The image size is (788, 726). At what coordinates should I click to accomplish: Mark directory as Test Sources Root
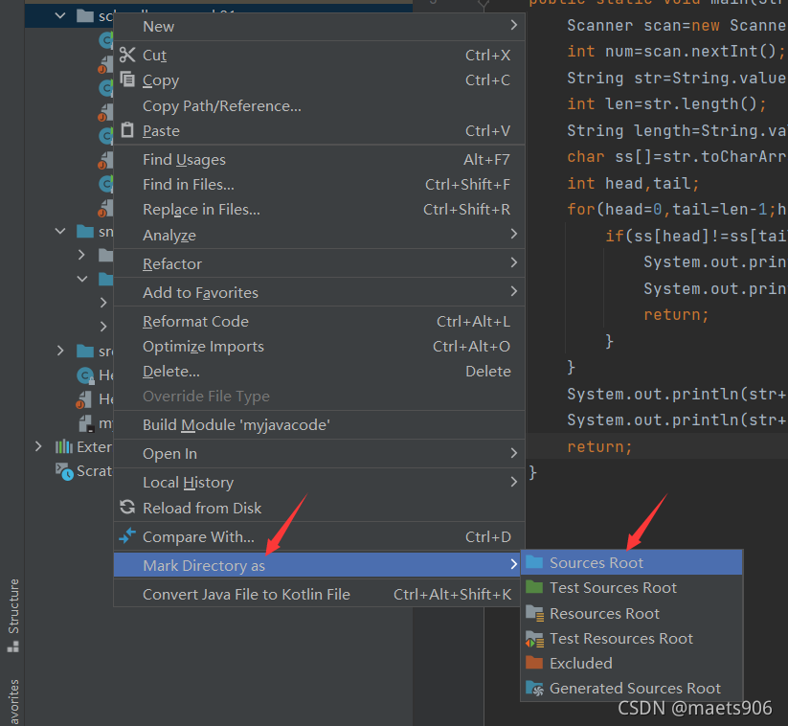pyautogui.click(x=632, y=587)
